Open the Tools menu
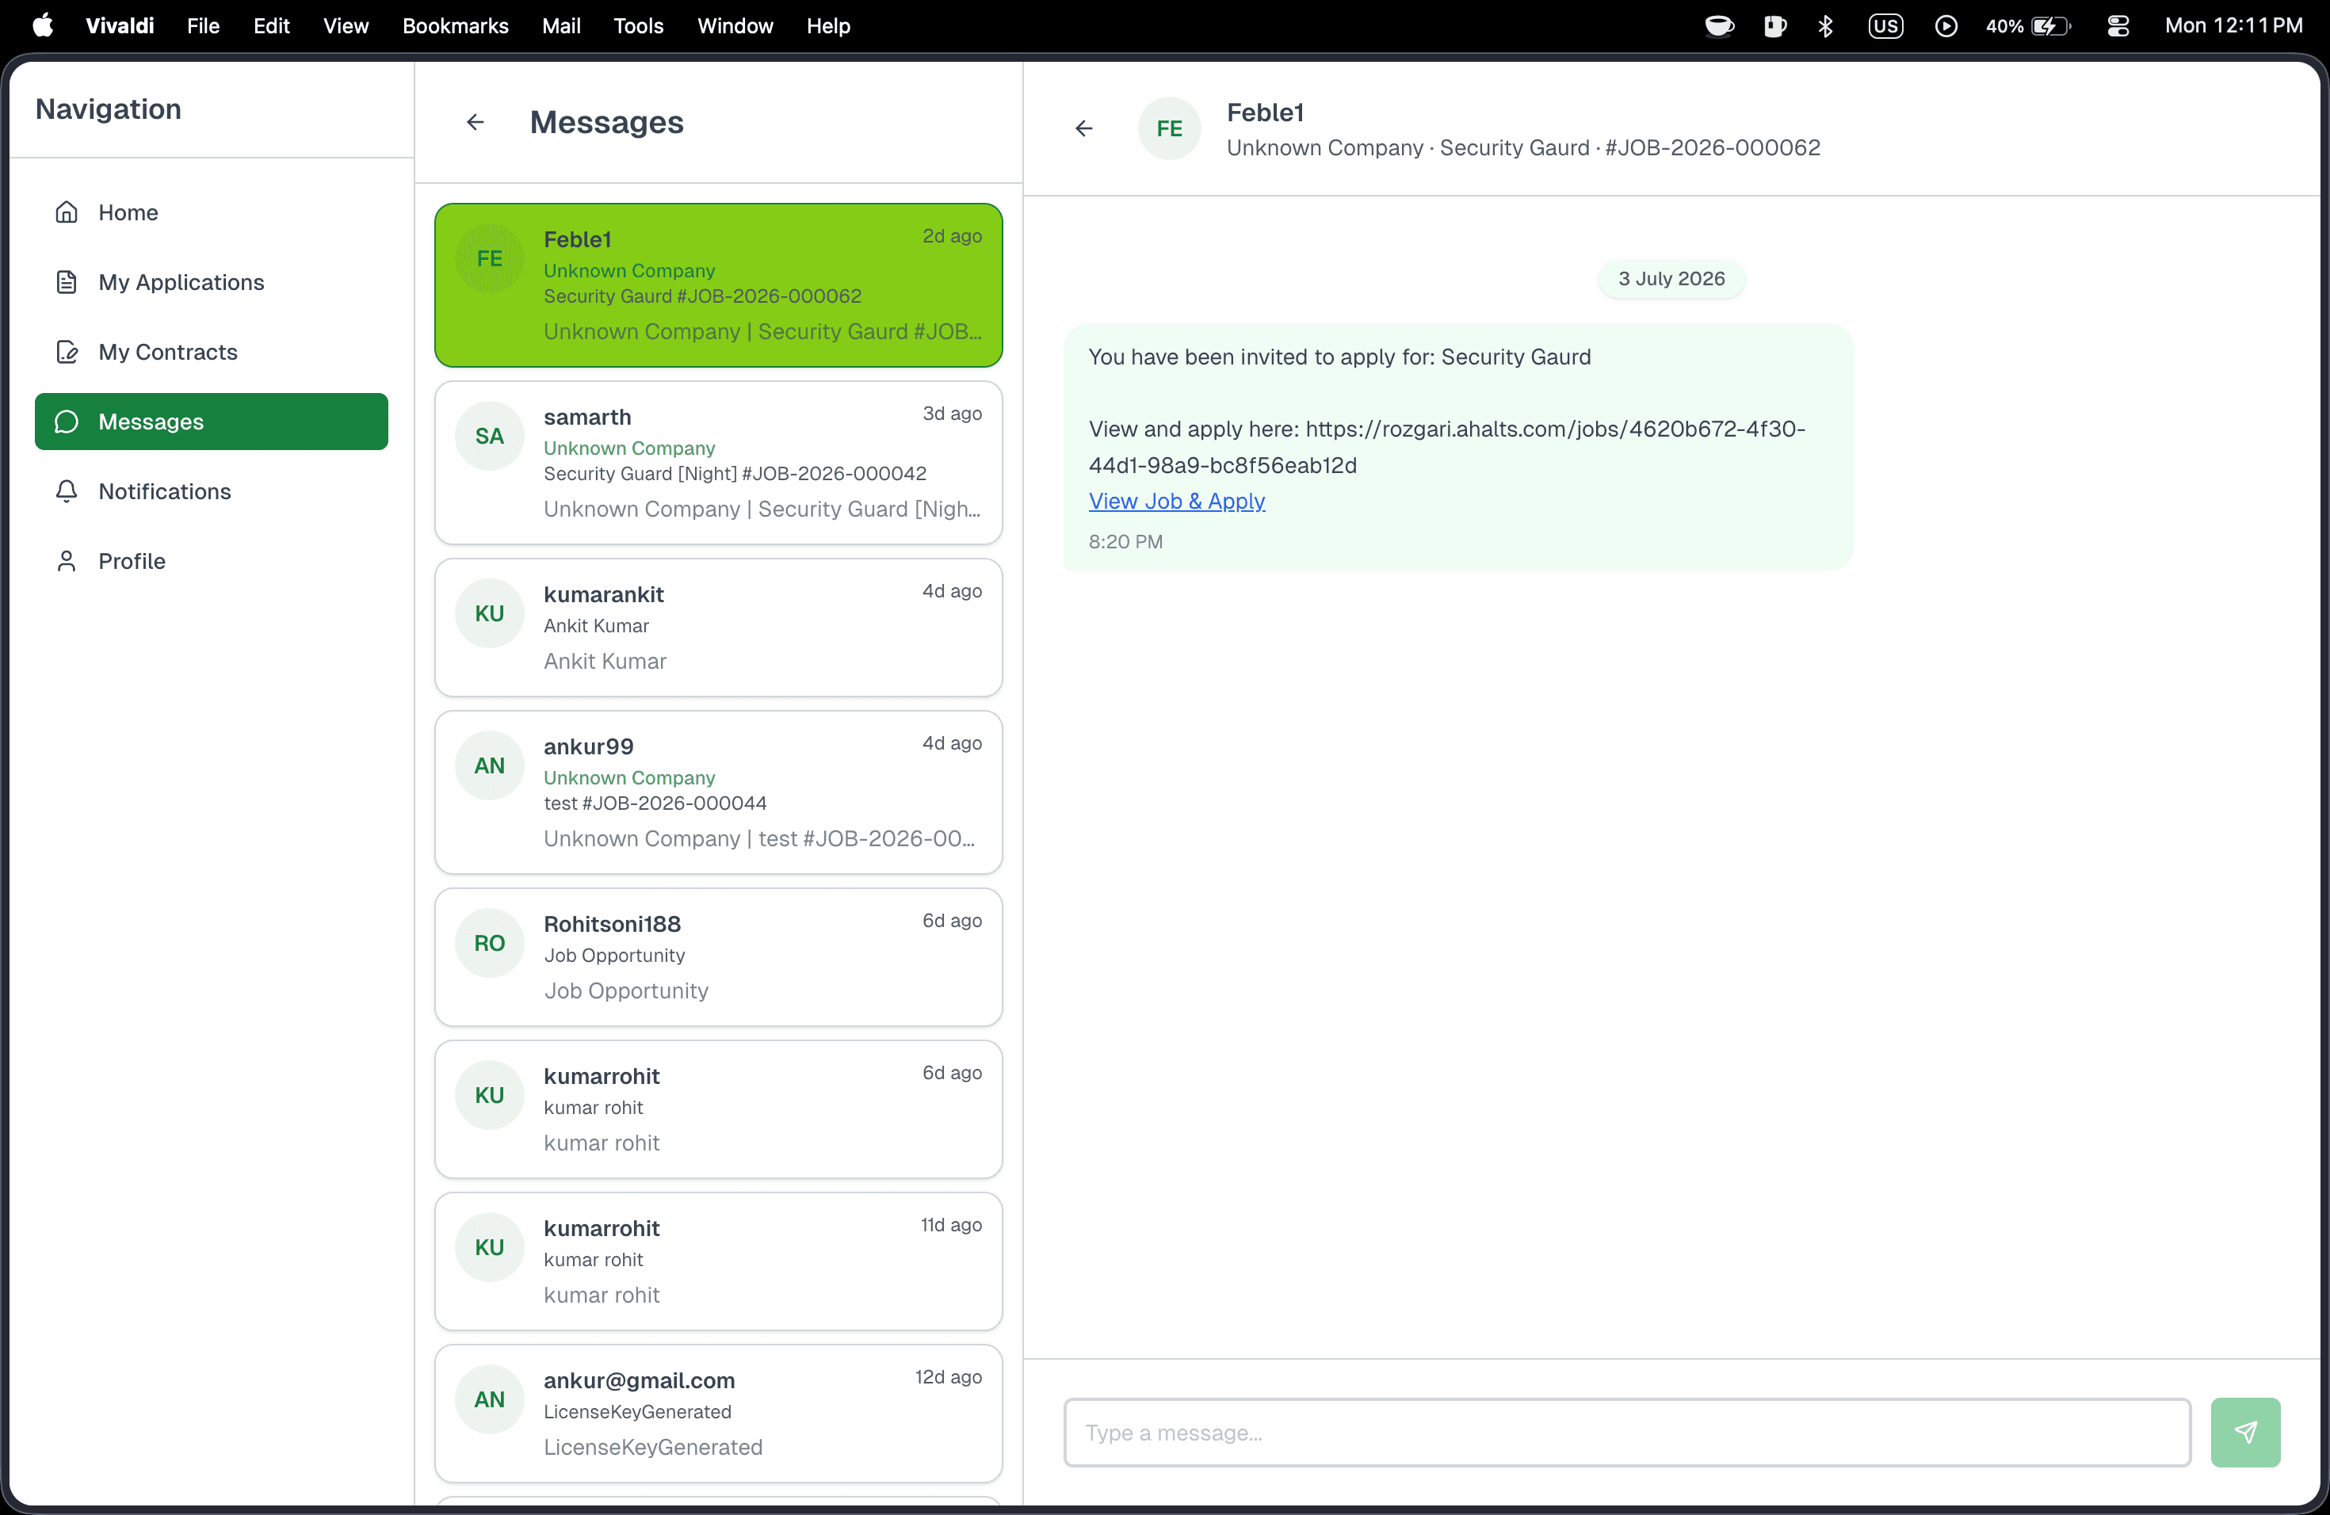The image size is (2330, 1515). pos(638,26)
